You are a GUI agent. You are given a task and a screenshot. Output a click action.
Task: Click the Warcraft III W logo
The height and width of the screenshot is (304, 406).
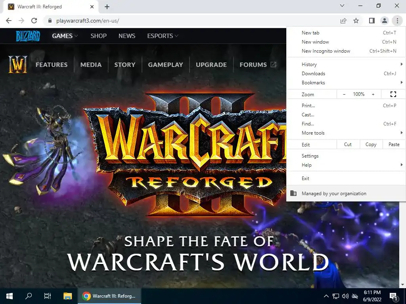click(x=17, y=64)
